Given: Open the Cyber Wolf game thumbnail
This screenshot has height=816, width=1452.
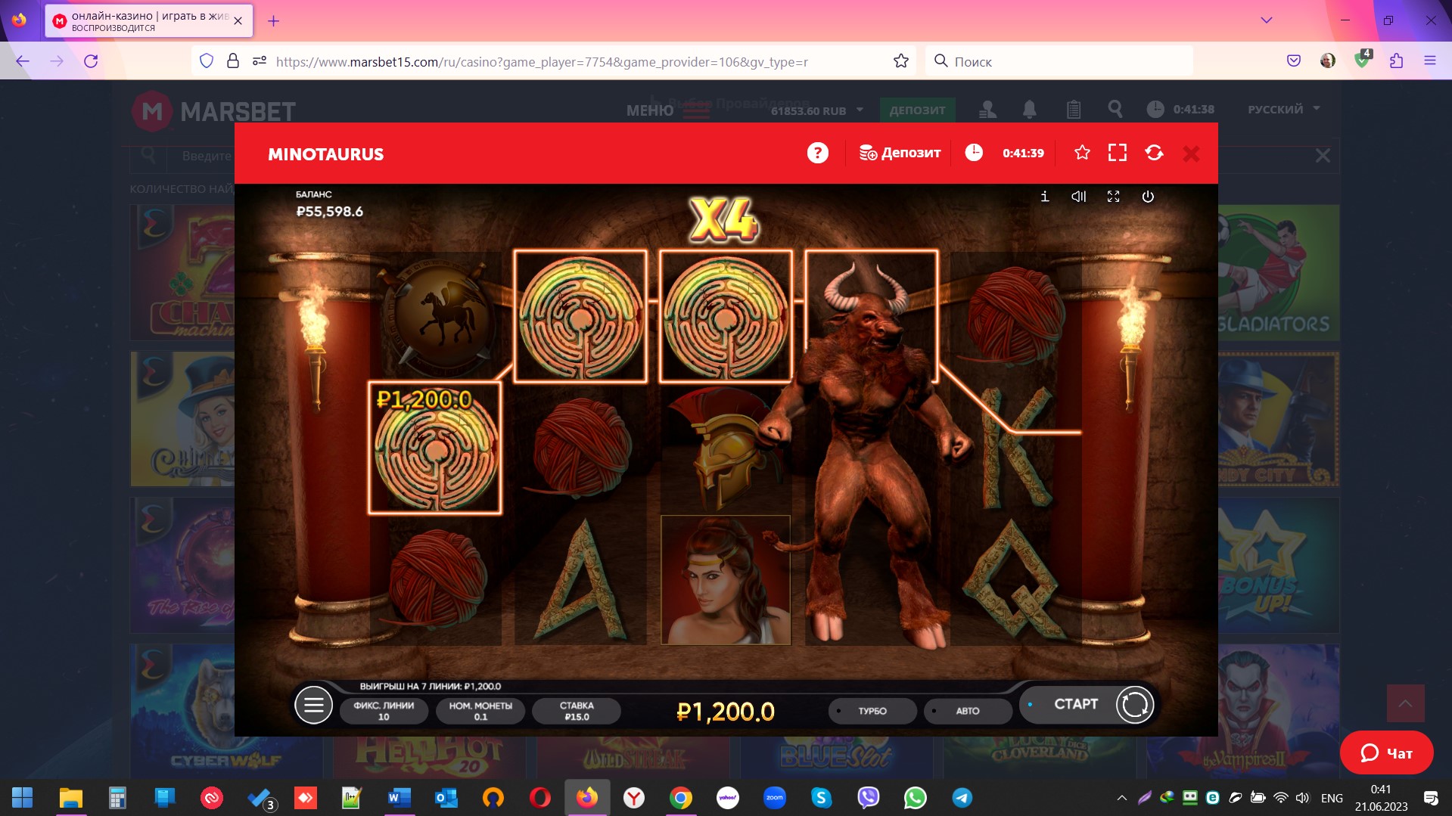Looking at the screenshot, I should click(x=225, y=711).
